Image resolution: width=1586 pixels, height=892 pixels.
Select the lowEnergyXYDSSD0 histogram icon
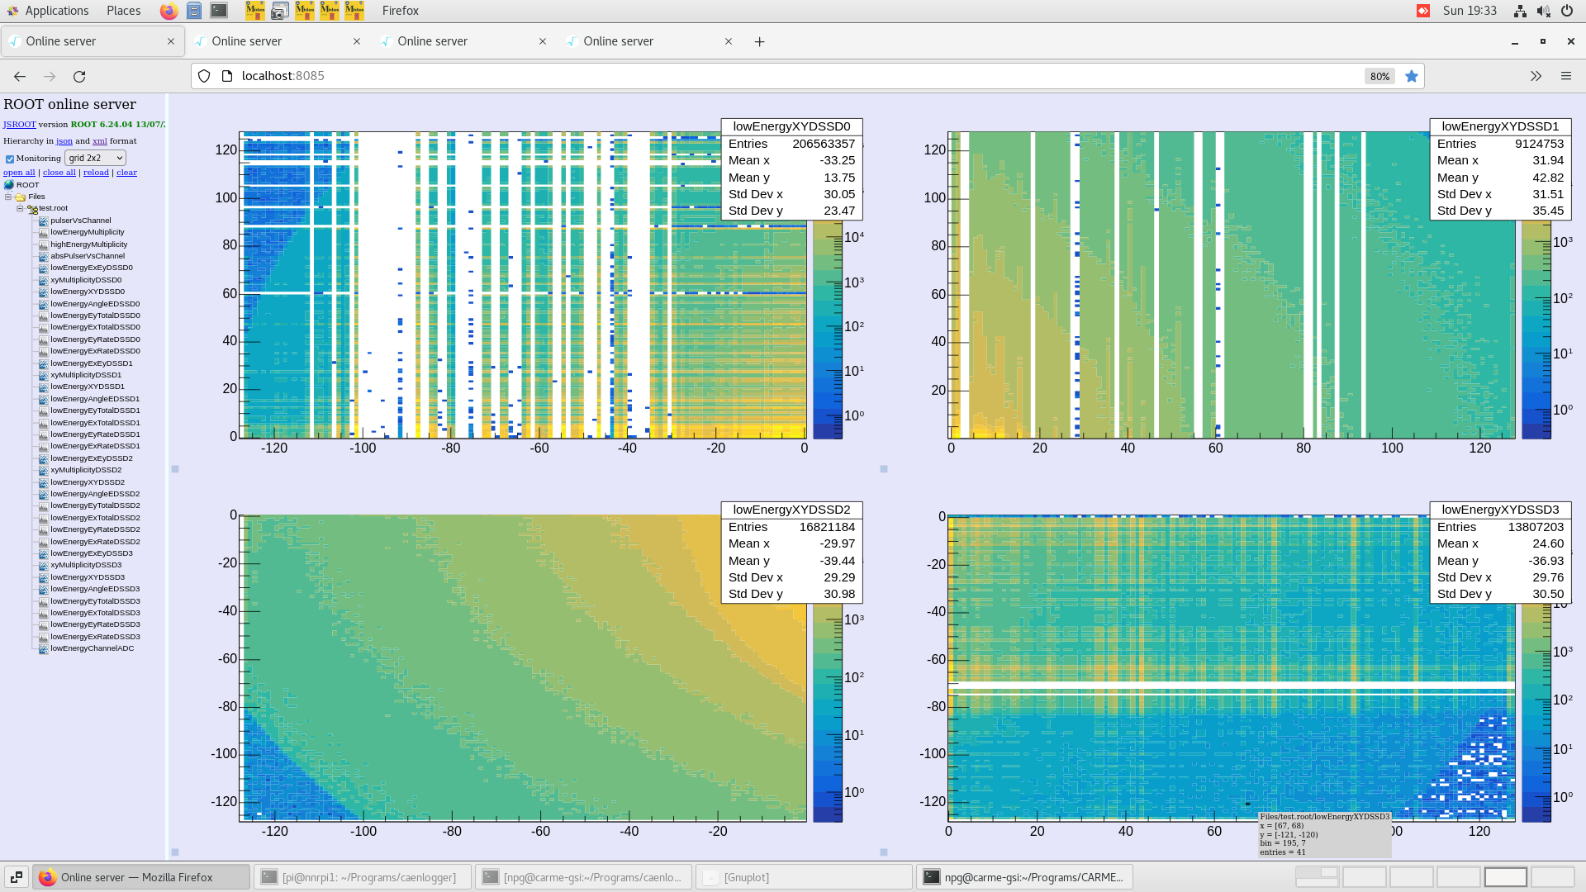pos(42,292)
